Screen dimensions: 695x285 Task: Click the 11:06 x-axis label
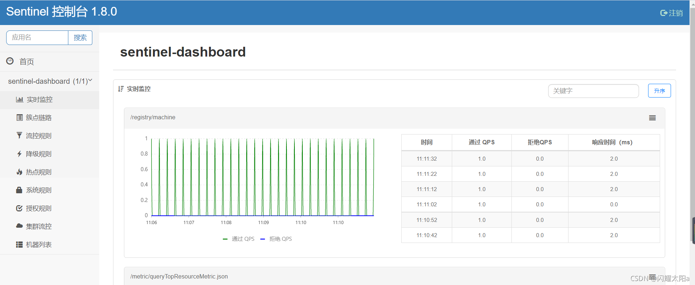(x=152, y=223)
